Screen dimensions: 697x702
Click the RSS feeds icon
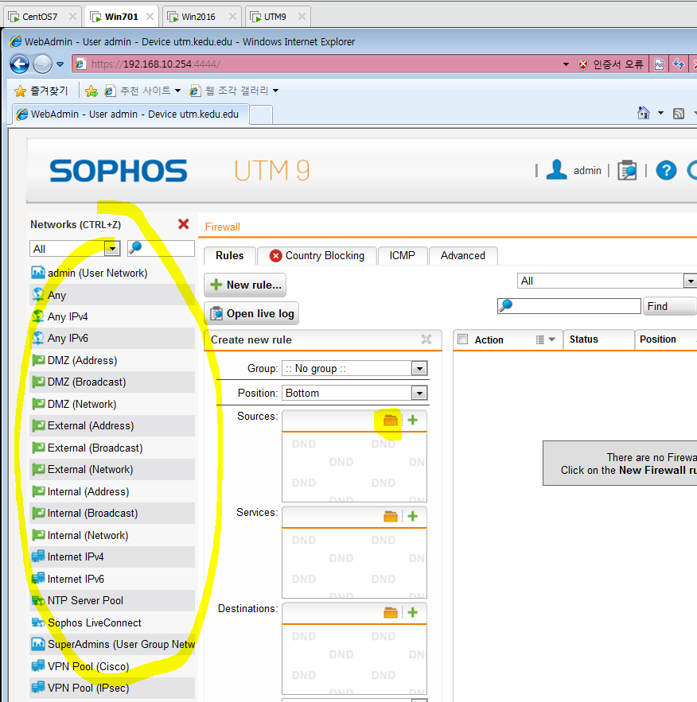(679, 113)
